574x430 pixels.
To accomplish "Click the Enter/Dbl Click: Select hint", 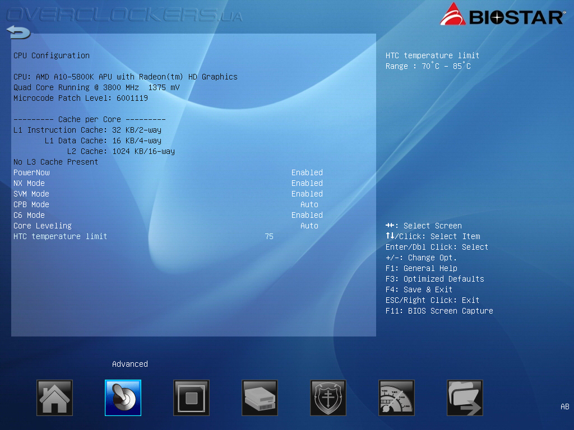I will tap(437, 247).
